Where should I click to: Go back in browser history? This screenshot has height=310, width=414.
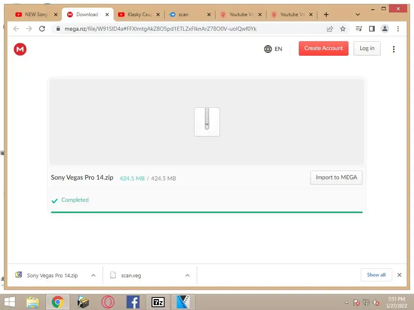pyautogui.click(x=16, y=29)
